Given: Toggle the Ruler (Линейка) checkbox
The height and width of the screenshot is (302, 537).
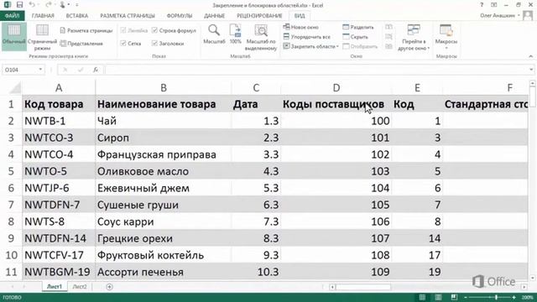Looking at the screenshot, I should click(134, 30).
